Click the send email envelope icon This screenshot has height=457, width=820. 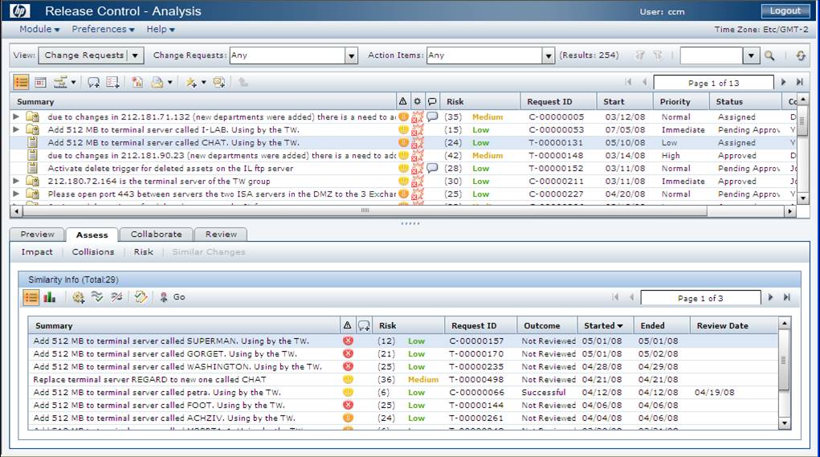[x=157, y=83]
